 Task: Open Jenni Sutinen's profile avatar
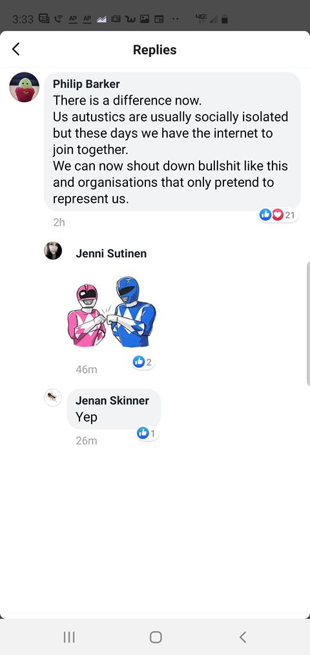(x=53, y=251)
